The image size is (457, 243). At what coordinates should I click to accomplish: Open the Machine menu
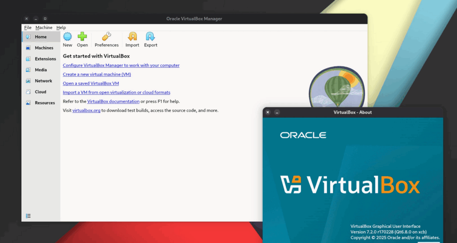tap(44, 28)
